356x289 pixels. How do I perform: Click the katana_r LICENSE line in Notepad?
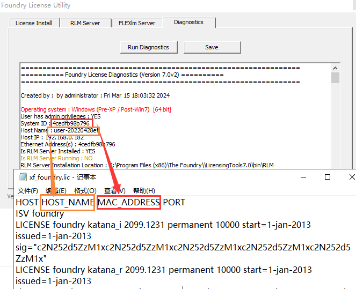tap(163, 270)
